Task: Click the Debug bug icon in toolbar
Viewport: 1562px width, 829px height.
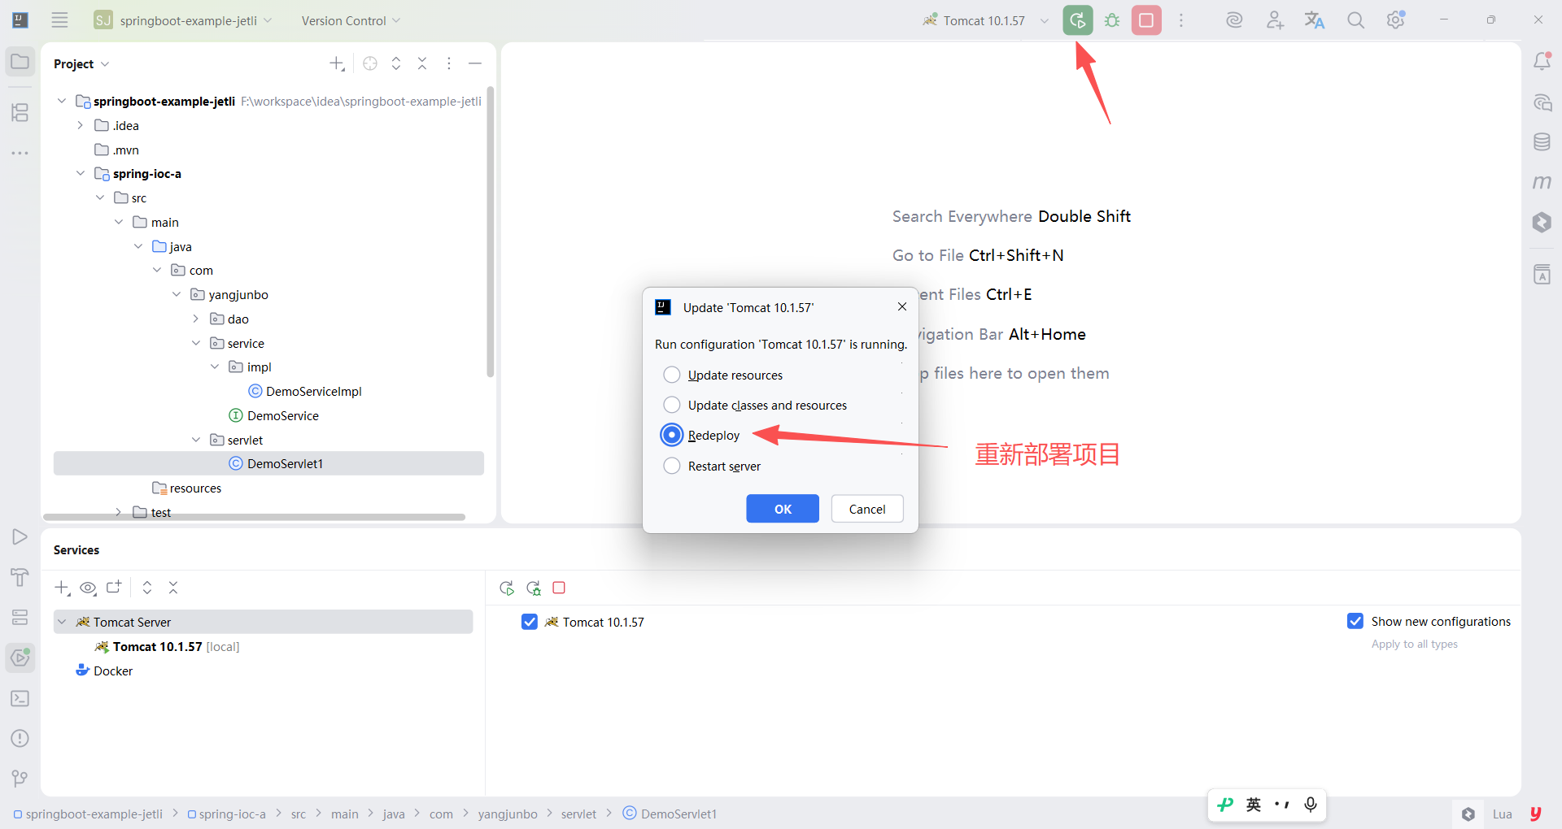Action: click(1112, 20)
